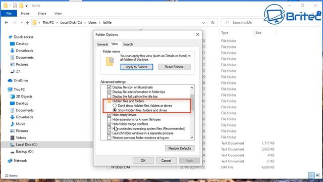Screen dimensions: 323x182
Task: Open the Home ribbon tab
Action: [x=25, y=14]
